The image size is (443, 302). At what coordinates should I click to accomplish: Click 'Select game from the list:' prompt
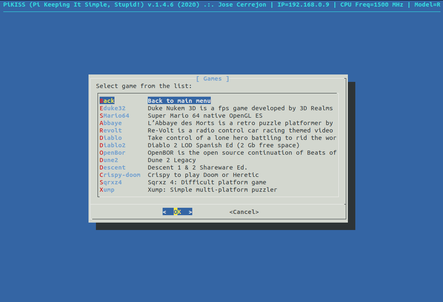pos(144,86)
